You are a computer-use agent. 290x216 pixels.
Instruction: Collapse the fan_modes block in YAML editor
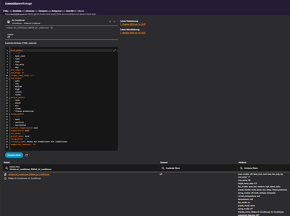pos(9,79)
